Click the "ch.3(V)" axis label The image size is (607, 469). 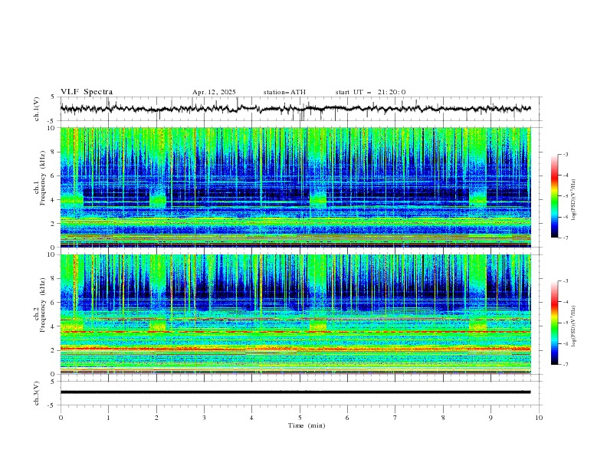pyautogui.click(x=37, y=393)
